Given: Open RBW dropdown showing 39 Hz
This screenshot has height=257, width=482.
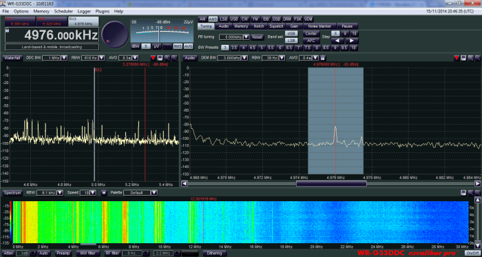Looking at the screenshot, I should coord(282,58).
